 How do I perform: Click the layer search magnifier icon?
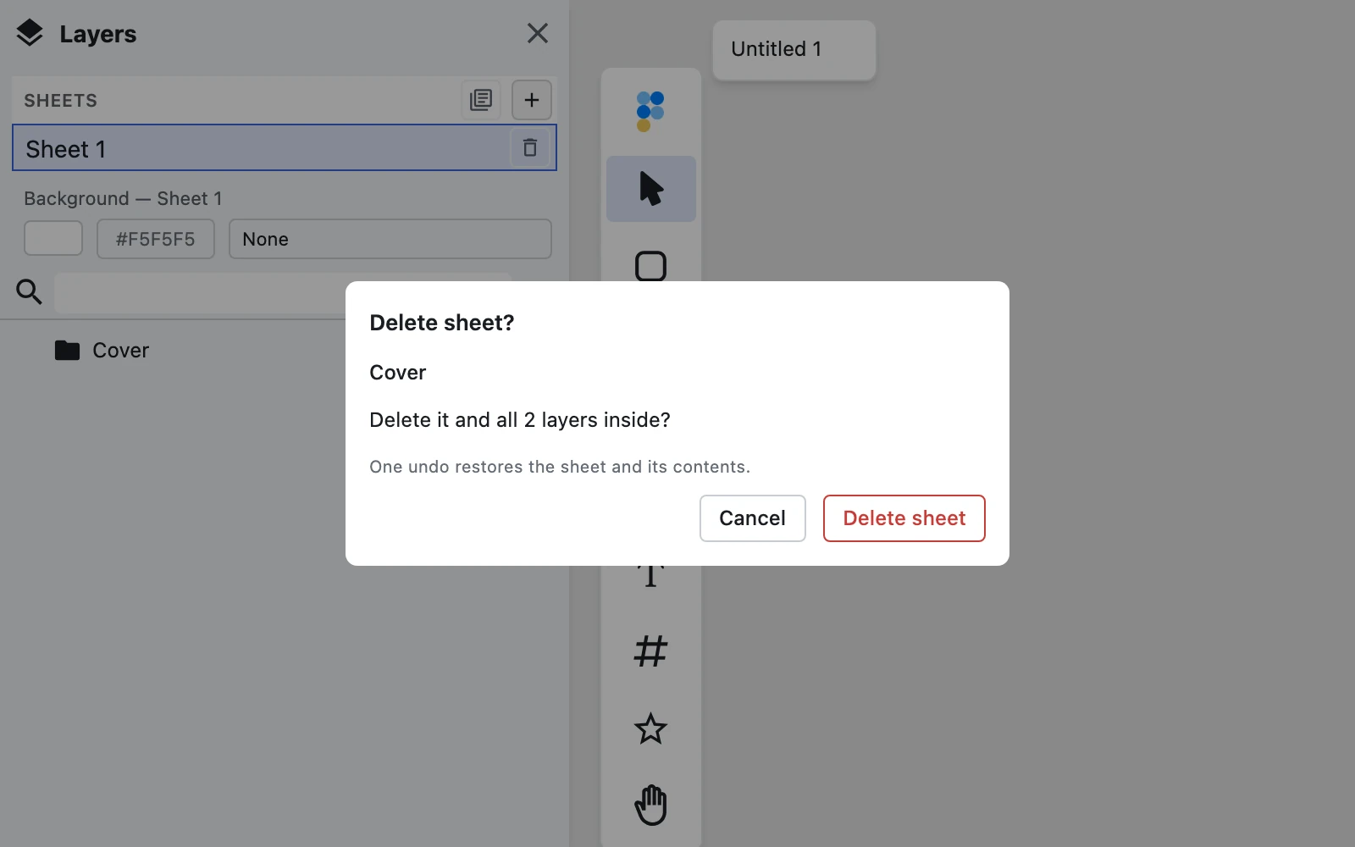pyautogui.click(x=30, y=291)
